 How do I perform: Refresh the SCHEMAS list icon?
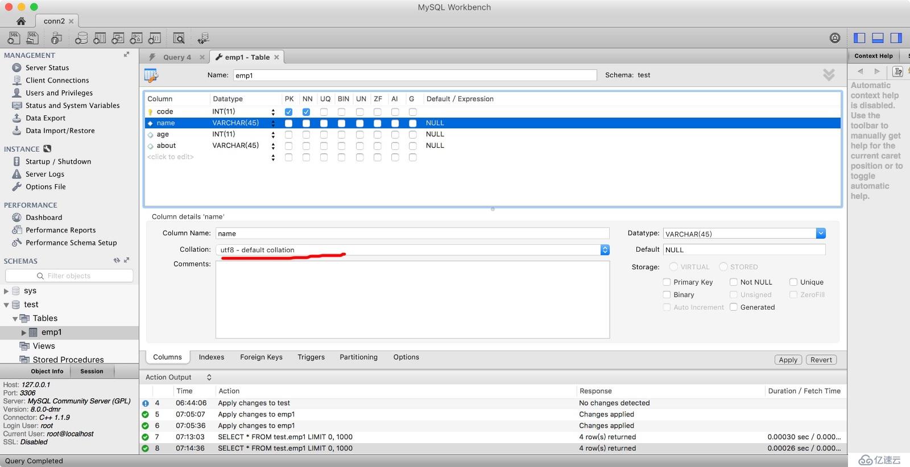click(x=117, y=260)
